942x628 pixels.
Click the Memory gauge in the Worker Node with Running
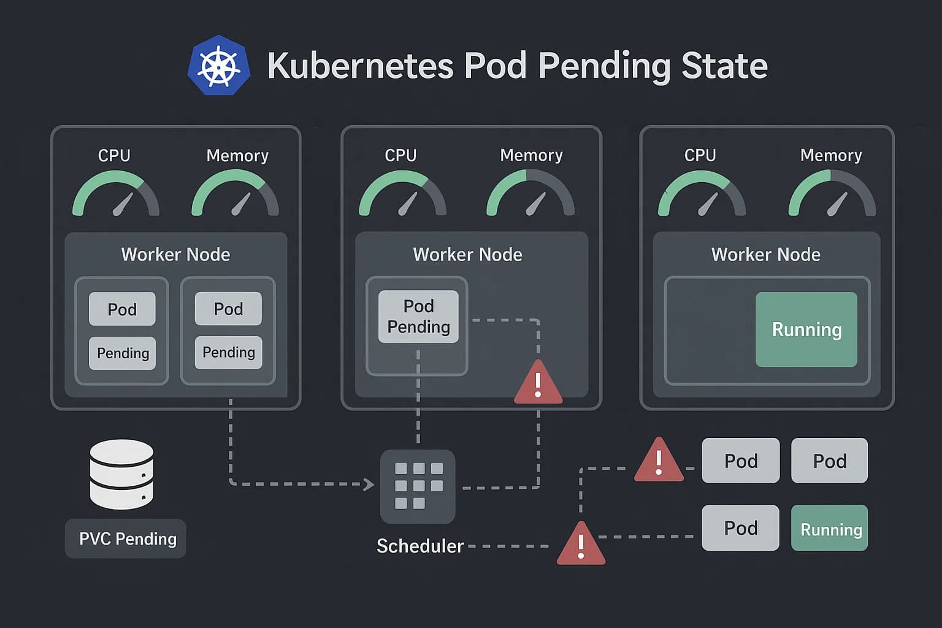point(832,193)
